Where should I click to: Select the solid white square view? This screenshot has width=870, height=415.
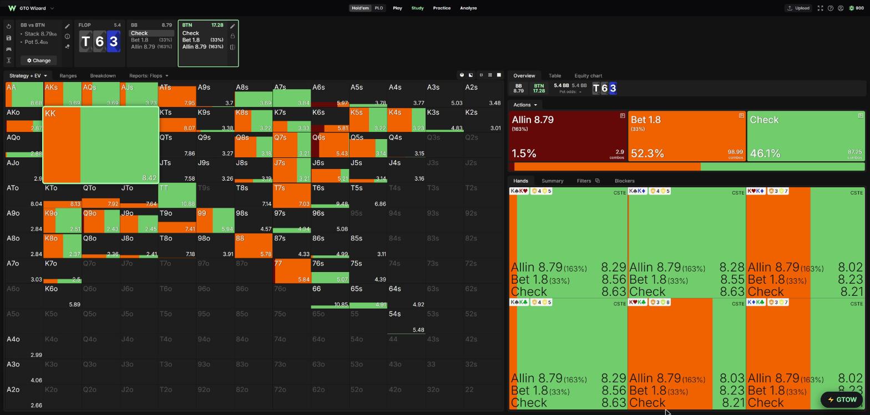coord(499,75)
